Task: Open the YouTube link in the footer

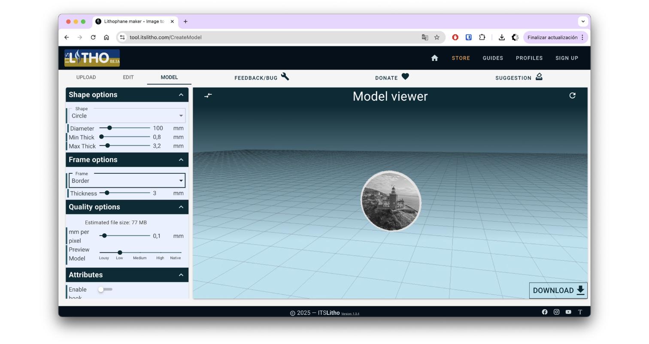Action: [568, 312]
